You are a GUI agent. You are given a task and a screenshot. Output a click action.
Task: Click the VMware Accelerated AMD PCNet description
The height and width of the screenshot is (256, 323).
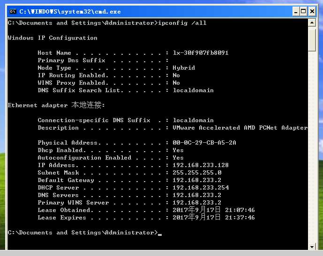[x=240, y=128]
